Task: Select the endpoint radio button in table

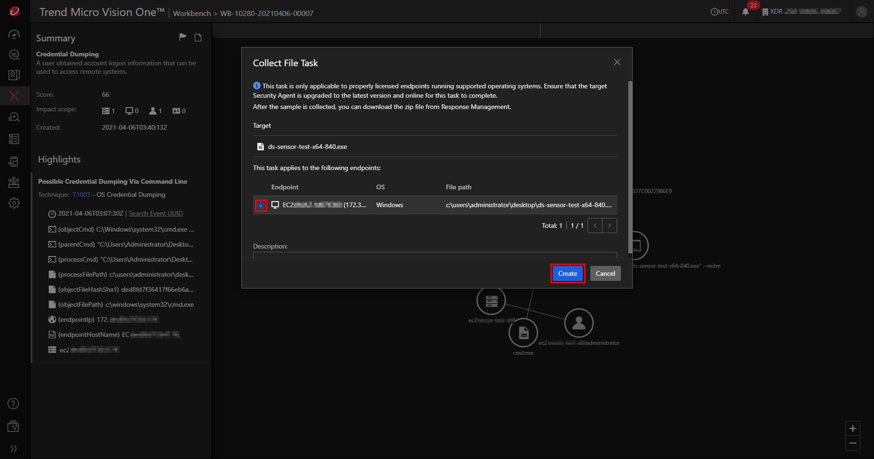Action: pos(260,205)
